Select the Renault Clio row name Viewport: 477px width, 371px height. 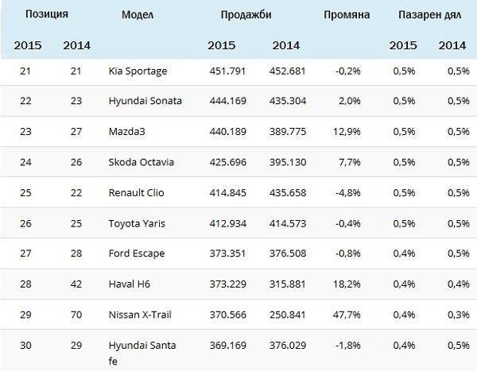click(135, 192)
